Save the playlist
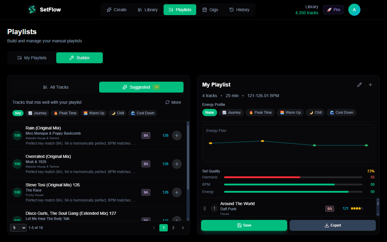 (244, 225)
